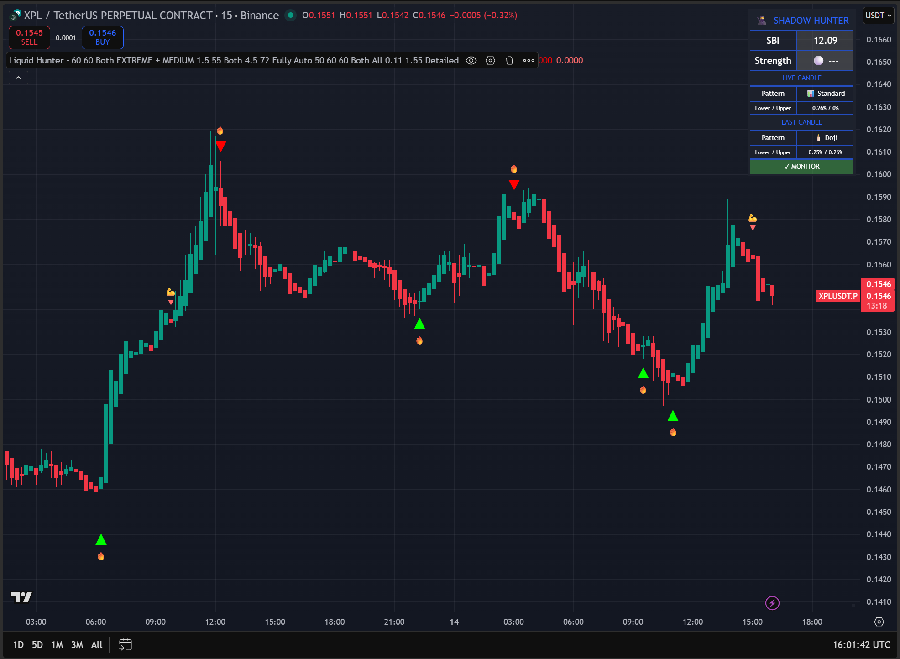
Task: Open the go to date calendar icon
Action: (x=125, y=645)
